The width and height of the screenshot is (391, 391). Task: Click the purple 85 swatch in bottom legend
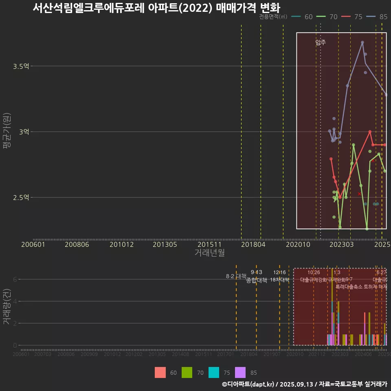tap(240, 373)
